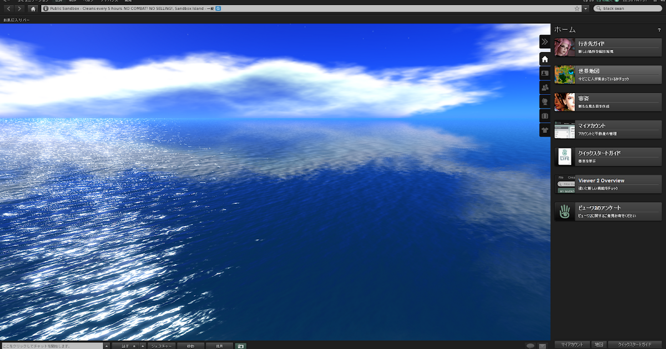Open the notifications well icon in the bottom bar
This screenshot has width=666, height=349.
coord(543,346)
